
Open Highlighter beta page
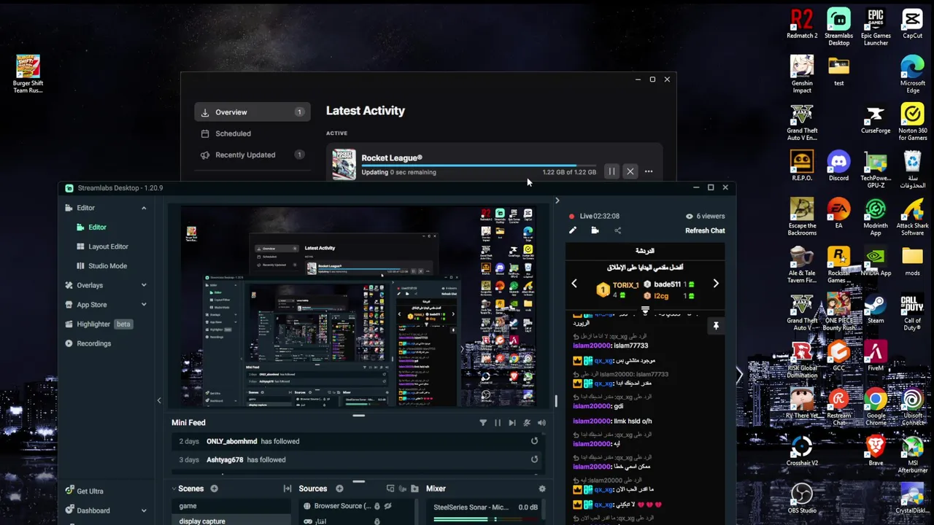98,324
